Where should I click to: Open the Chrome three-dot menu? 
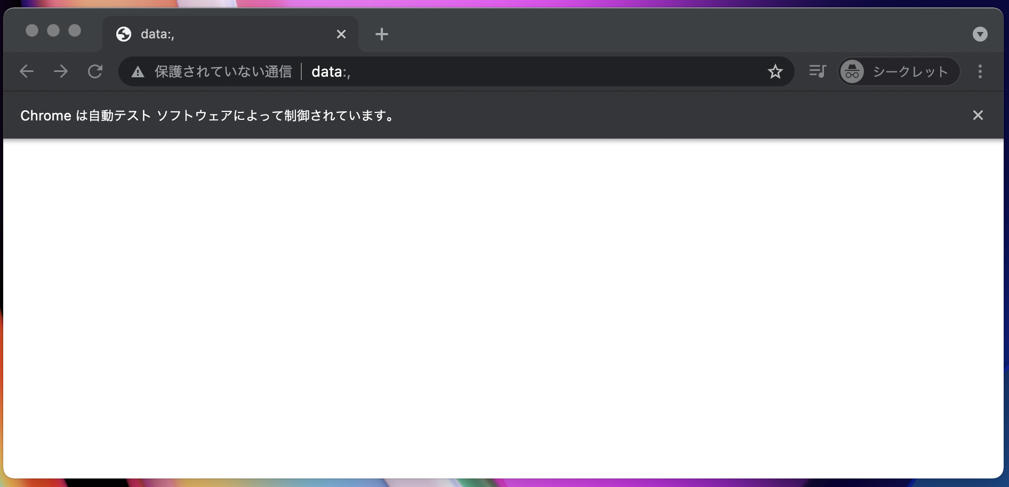(980, 71)
